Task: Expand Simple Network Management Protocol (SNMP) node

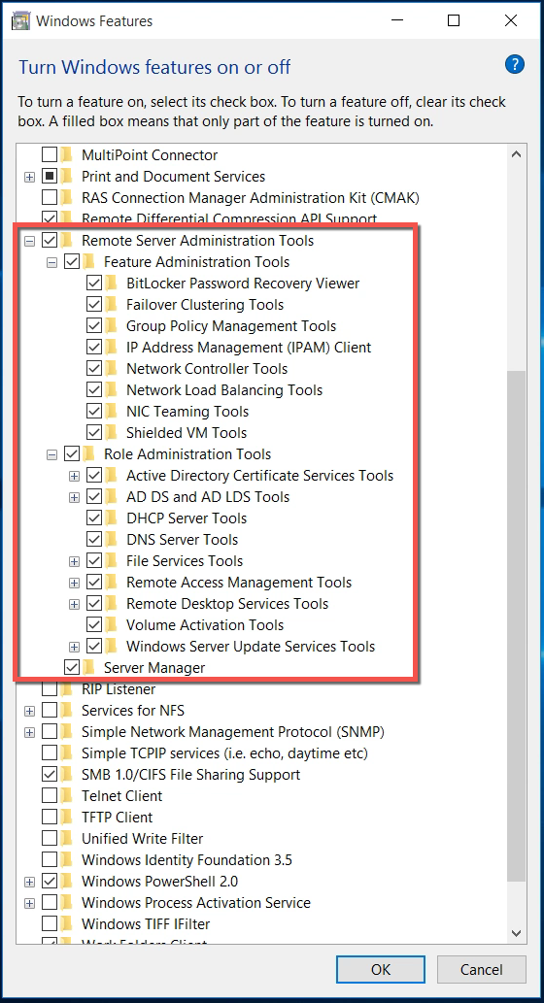Action: (x=29, y=732)
